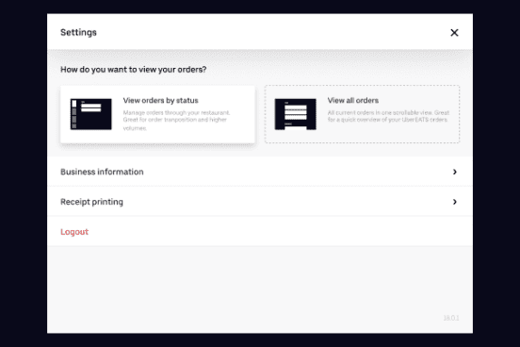Viewport: 520px width, 347px height.
Task: Click the View orders by status layout icon
Action: [90, 114]
